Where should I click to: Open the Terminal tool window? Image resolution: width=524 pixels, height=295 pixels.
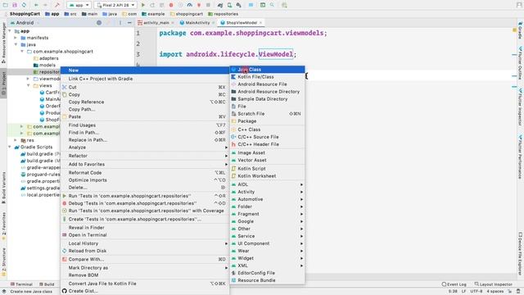(21, 284)
